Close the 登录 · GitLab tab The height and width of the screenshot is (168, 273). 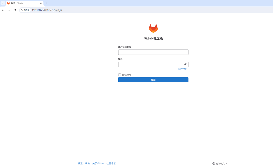tap(41, 3)
